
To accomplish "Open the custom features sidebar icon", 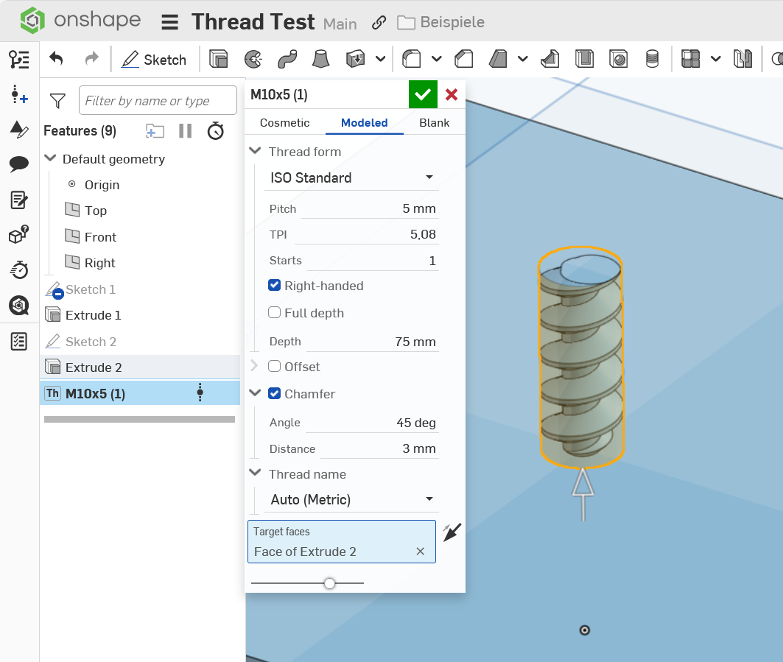I will (19, 130).
